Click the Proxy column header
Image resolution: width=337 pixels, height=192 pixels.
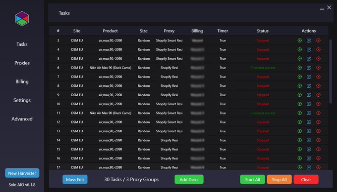[x=169, y=31]
